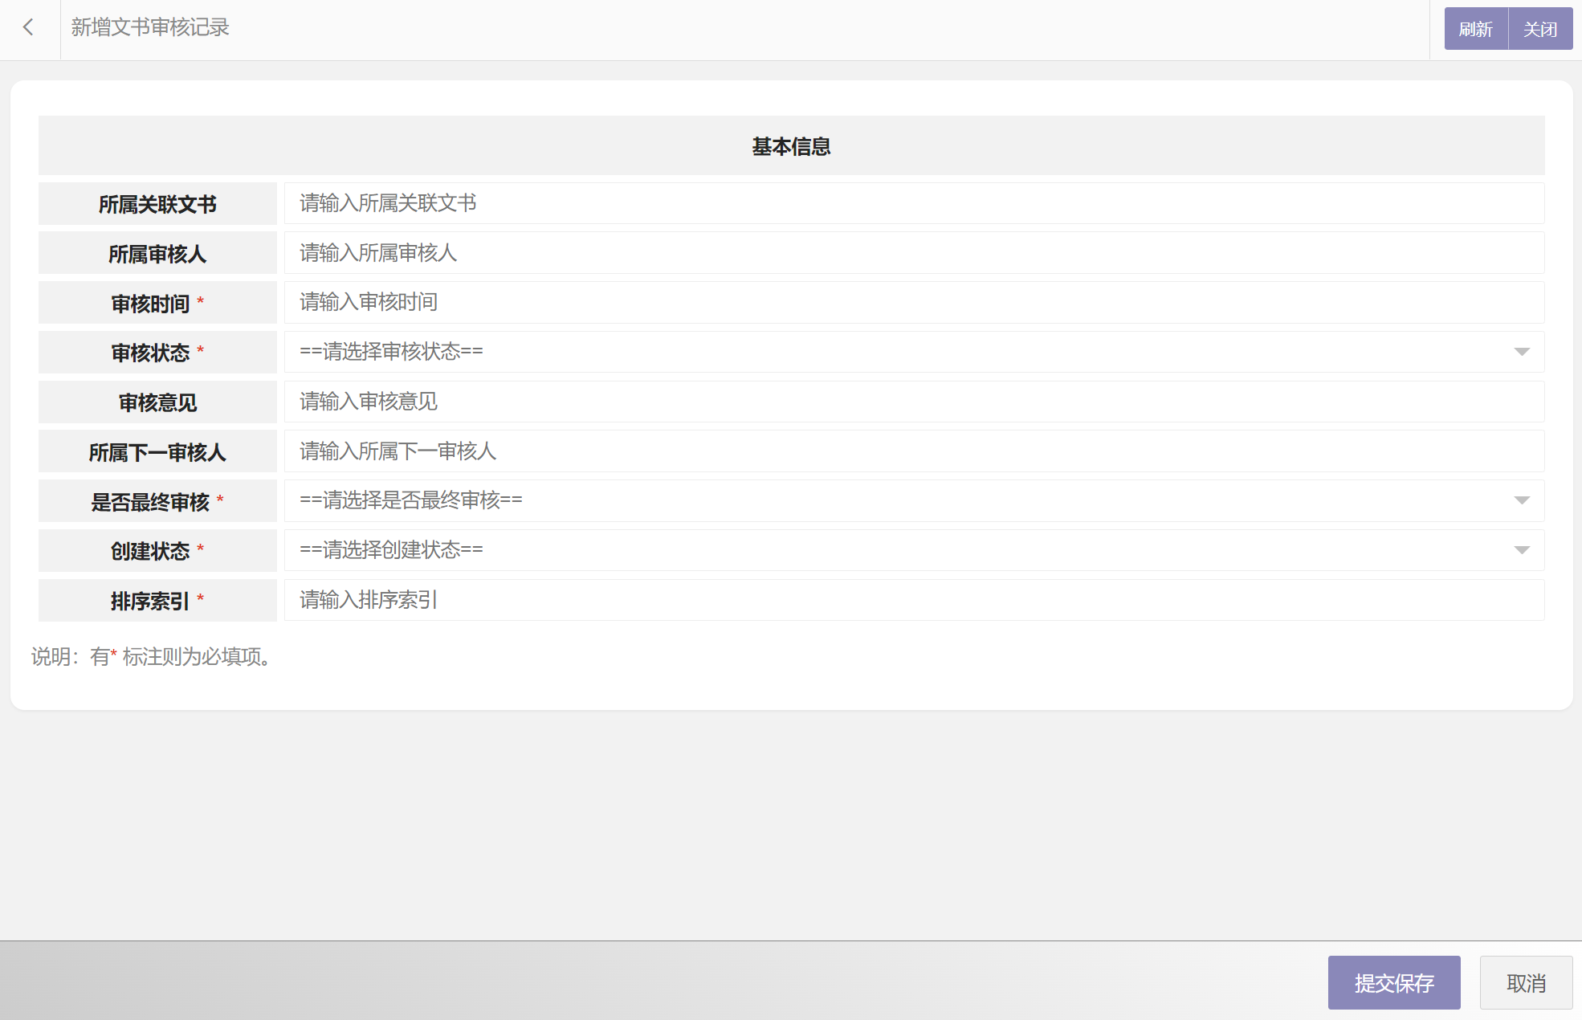Click the 审核状态 field label
Viewport: 1582px width, 1020px height.
151,353
